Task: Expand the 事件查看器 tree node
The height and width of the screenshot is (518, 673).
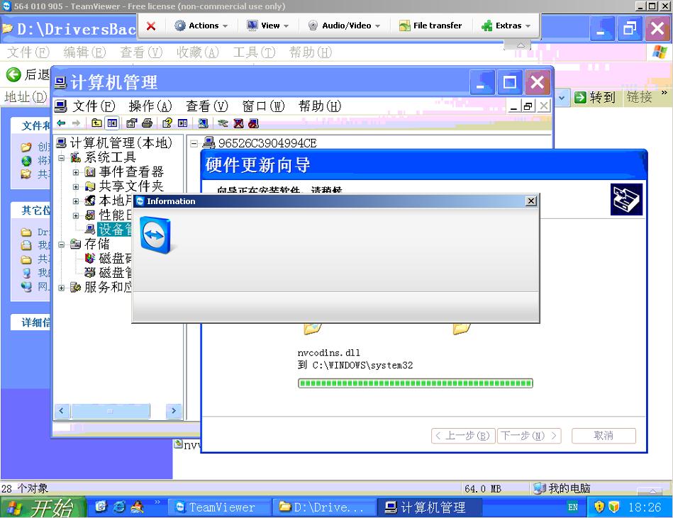Action: coord(76,172)
